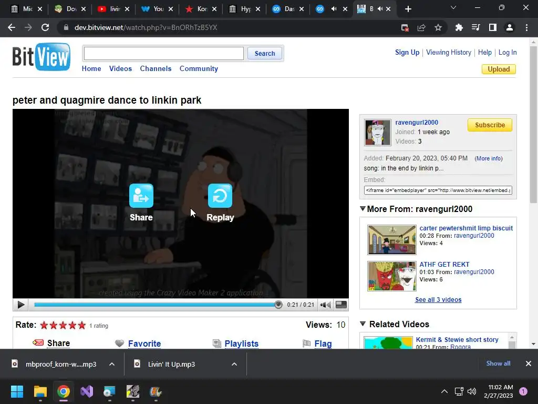Open Visual Studio from the taskbar
Image resolution: width=538 pixels, height=404 pixels.
tap(87, 391)
